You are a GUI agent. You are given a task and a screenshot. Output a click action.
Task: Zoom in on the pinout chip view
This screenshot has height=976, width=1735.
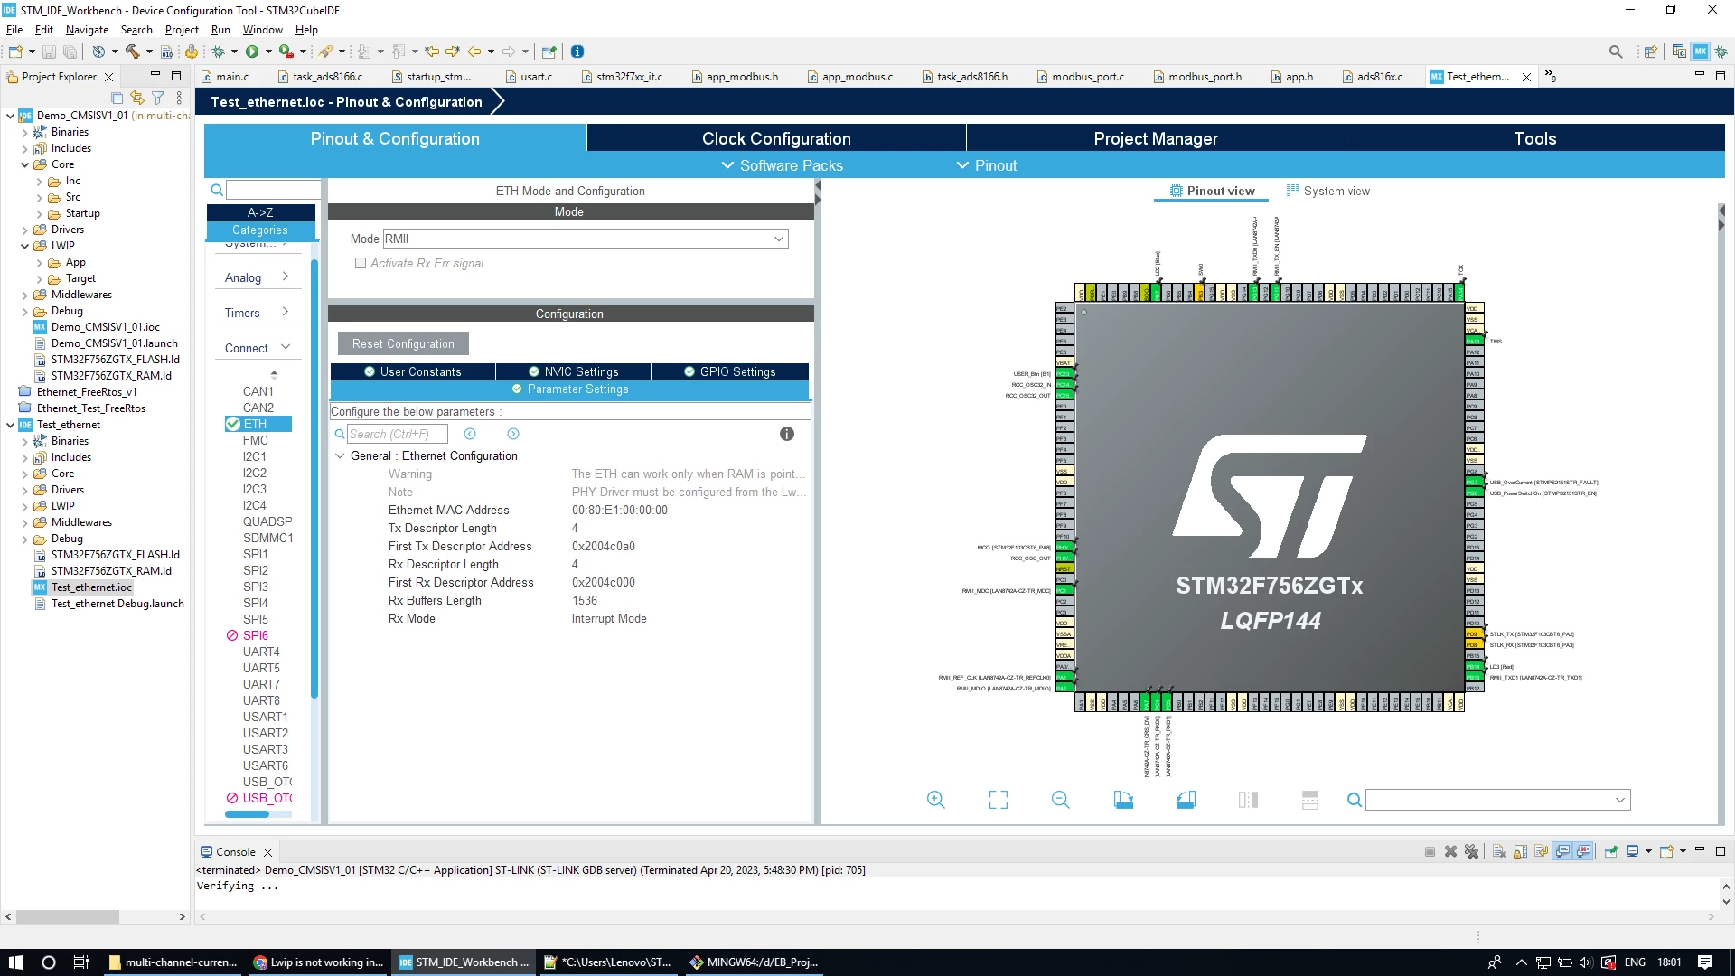935,800
